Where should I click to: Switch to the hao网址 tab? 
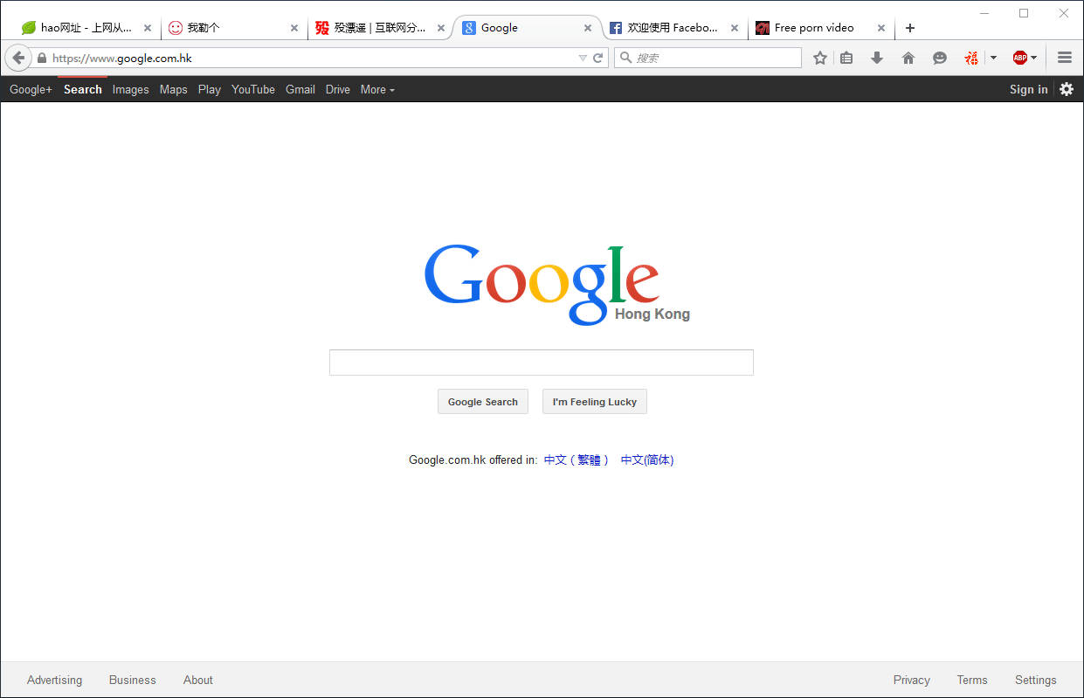click(x=87, y=28)
